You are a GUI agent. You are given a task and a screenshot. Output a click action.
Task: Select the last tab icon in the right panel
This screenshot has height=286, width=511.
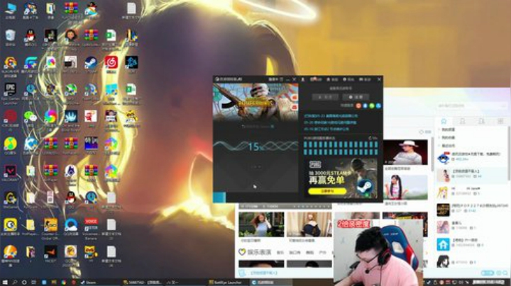click(x=500, y=121)
